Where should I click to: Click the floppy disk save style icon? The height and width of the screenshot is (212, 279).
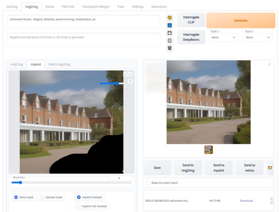pos(169,33)
